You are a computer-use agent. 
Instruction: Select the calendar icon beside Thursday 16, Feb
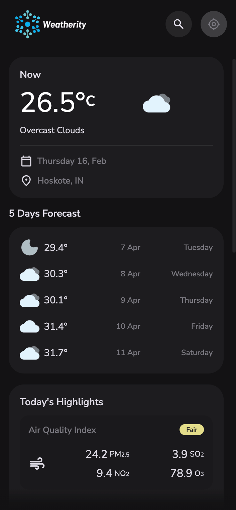[x=26, y=161]
